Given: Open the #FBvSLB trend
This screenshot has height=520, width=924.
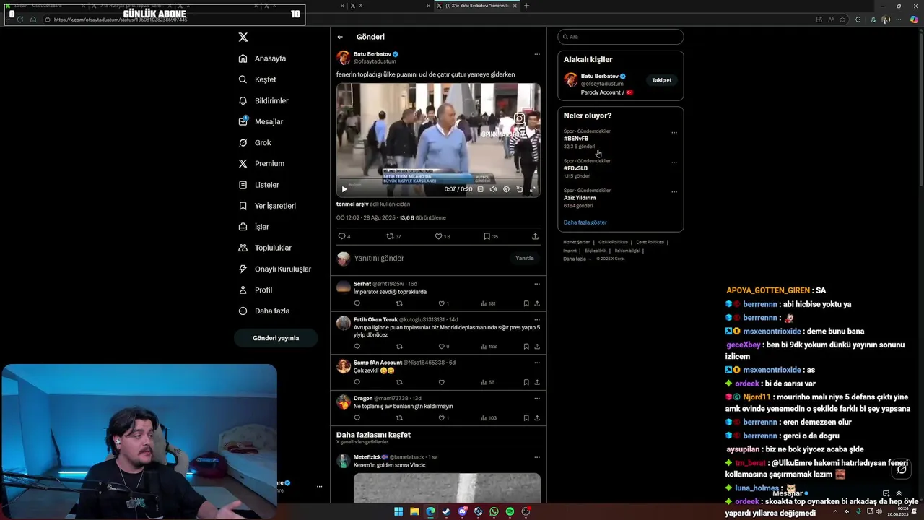Looking at the screenshot, I should (575, 168).
